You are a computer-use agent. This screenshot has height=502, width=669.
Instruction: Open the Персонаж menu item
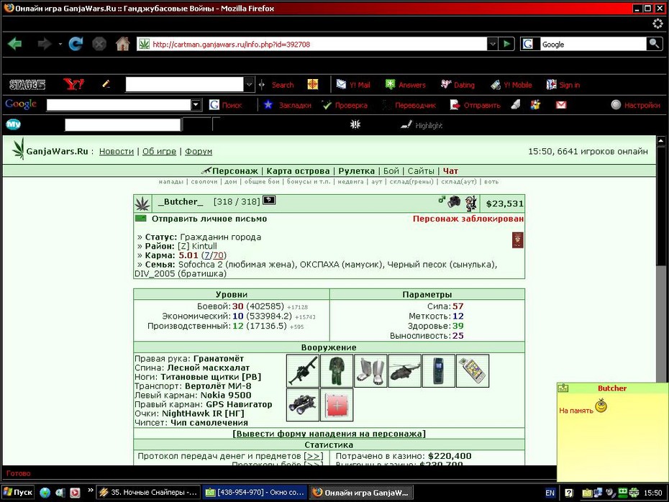[235, 171]
